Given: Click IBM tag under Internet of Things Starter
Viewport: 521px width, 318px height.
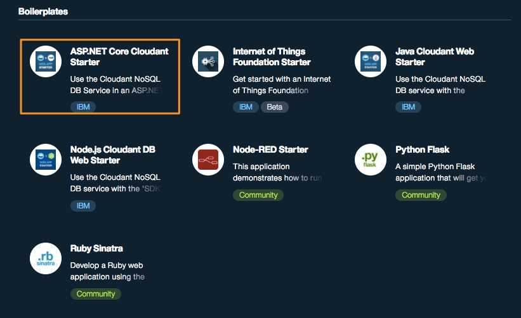Looking at the screenshot, I should [x=246, y=107].
